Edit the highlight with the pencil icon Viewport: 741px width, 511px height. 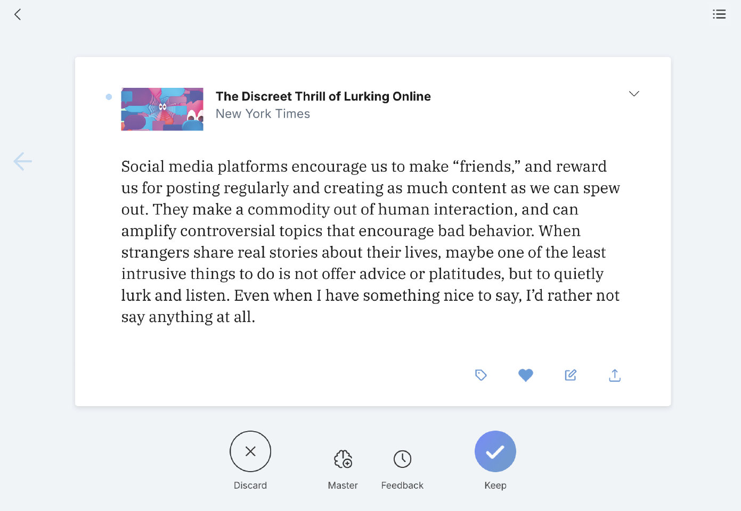click(x=570, y=375)
